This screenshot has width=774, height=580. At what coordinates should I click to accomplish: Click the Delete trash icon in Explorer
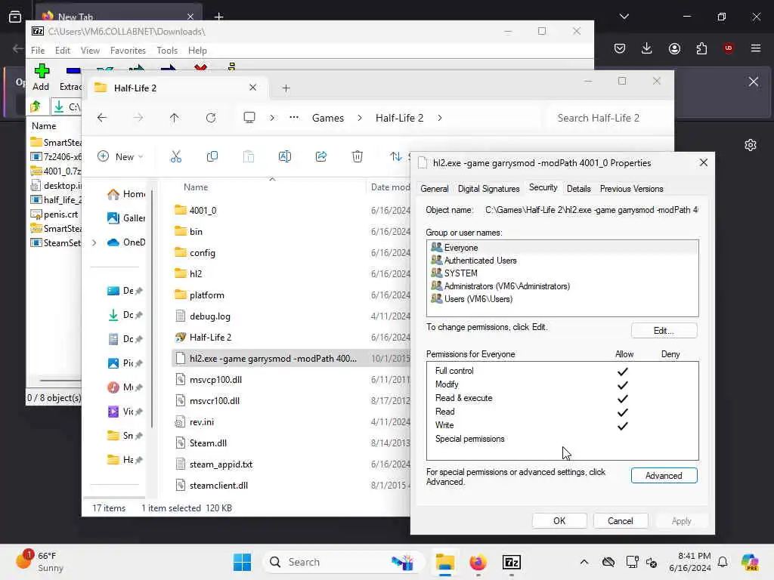358,157
